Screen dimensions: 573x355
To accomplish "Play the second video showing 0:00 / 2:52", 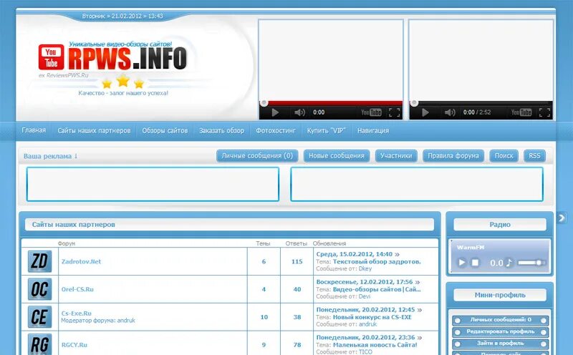I will [425, 112].
